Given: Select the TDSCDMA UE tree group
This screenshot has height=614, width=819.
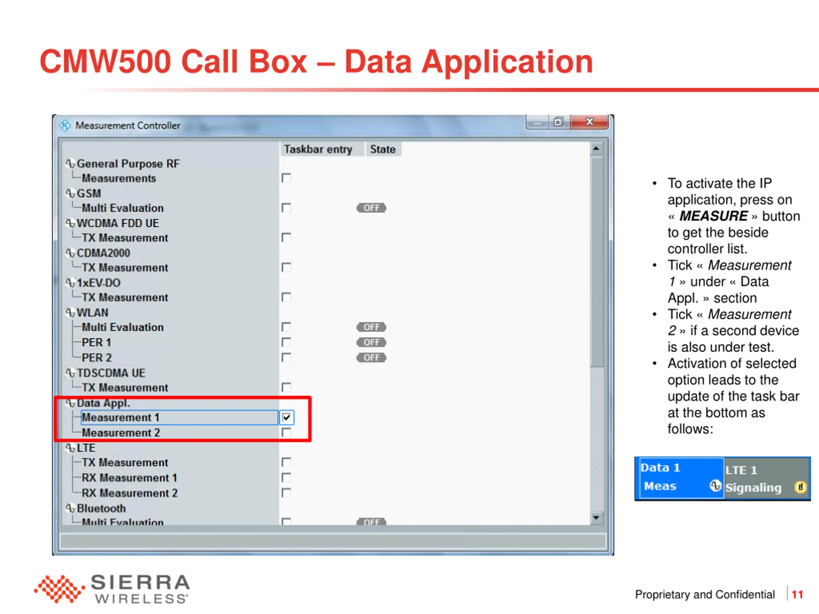Looking at the screenshot, I should [x=111, y=373].
